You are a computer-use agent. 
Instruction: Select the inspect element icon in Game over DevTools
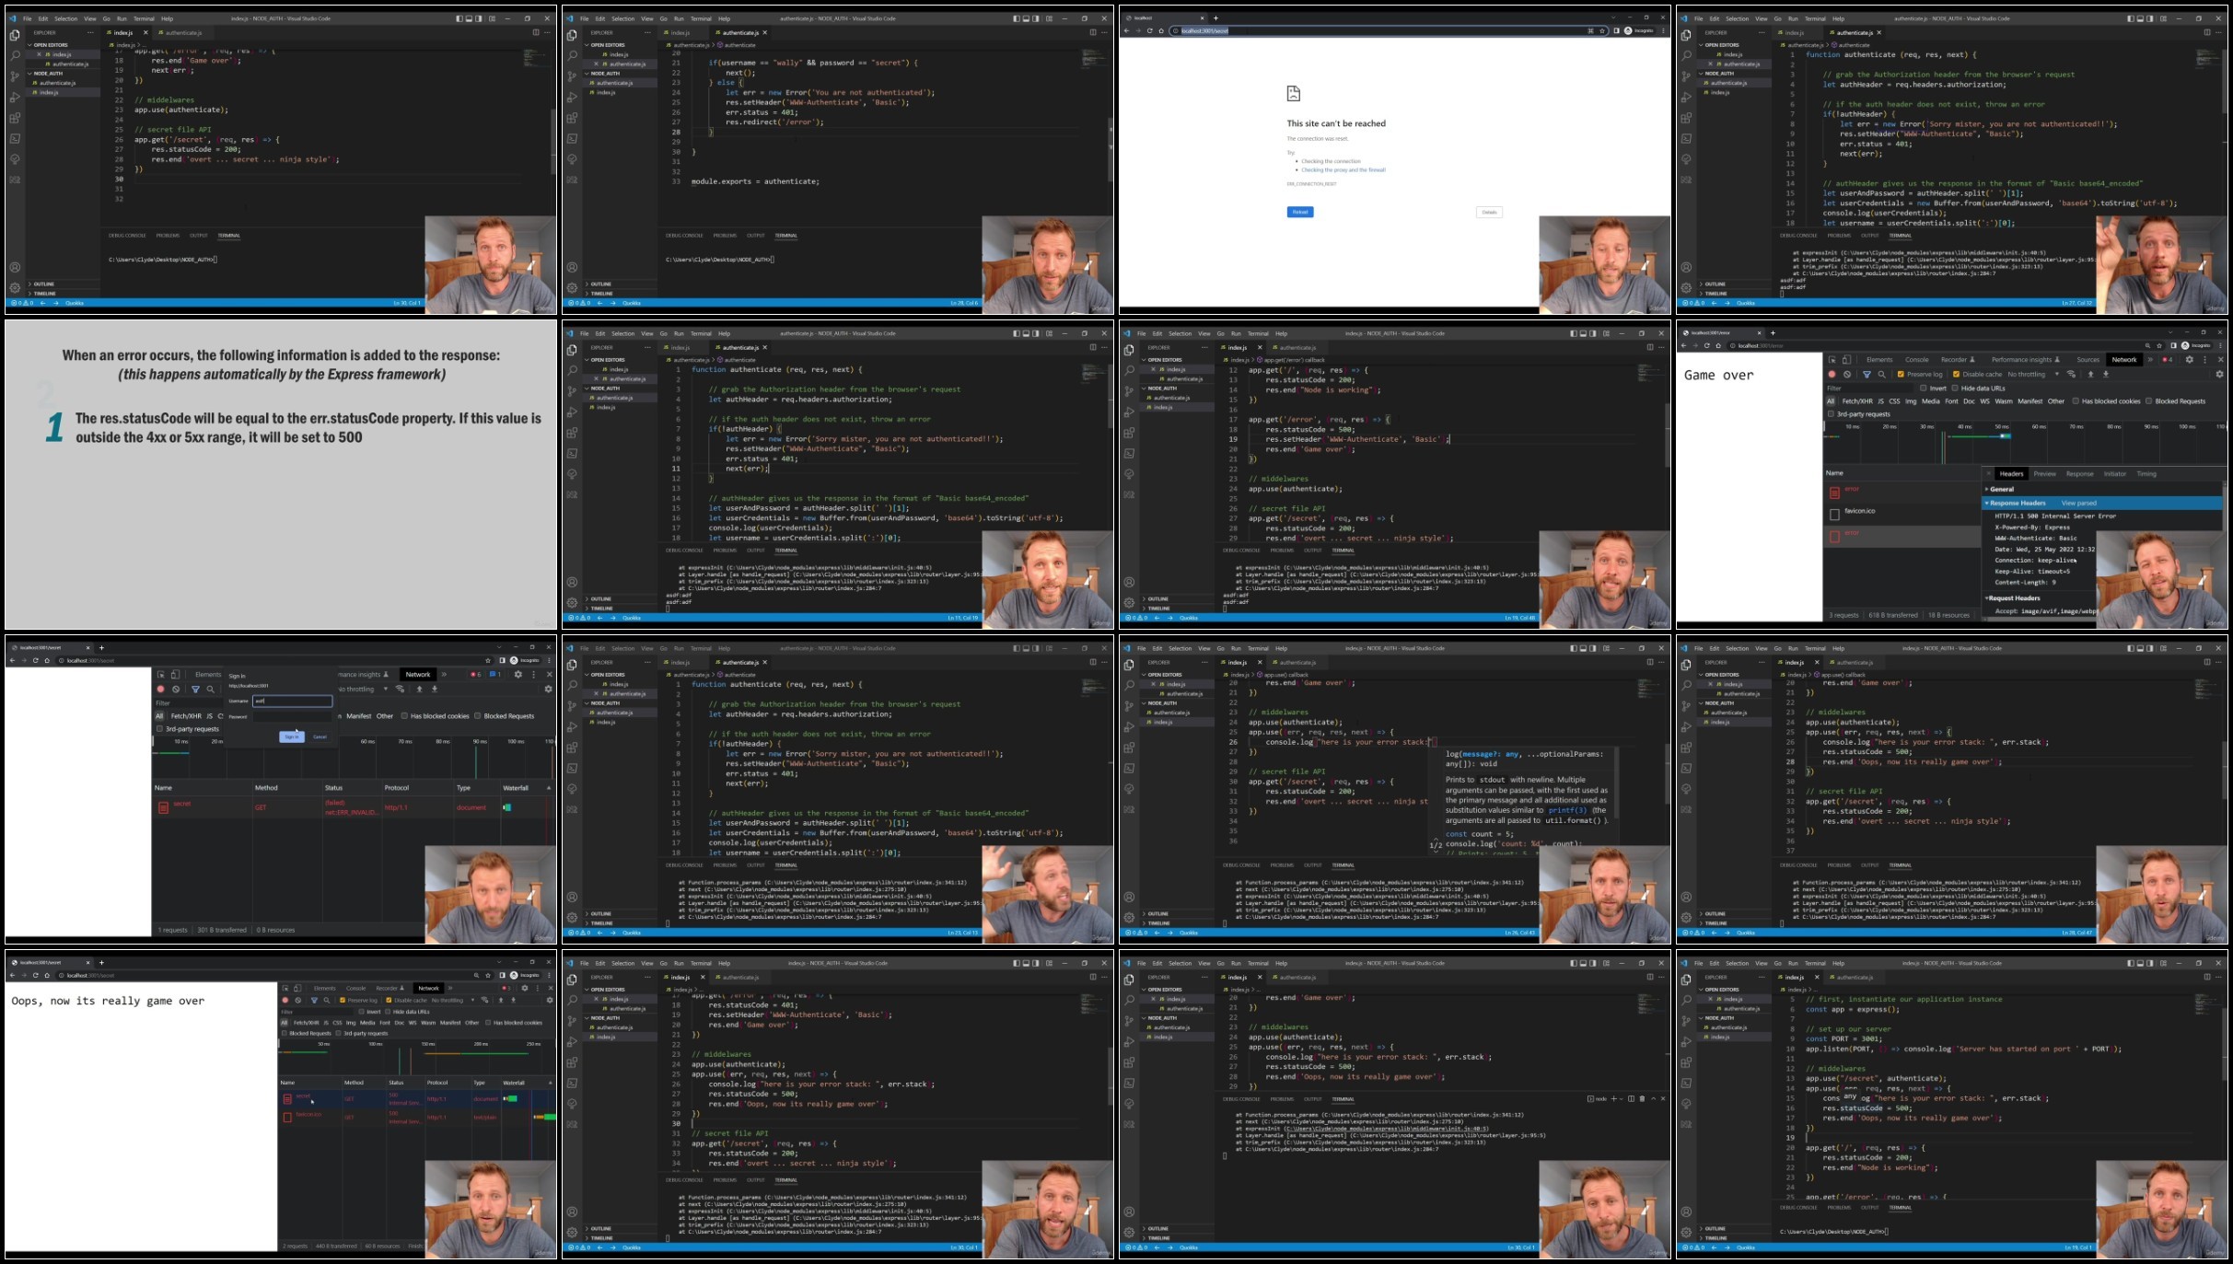(1832, 360)
